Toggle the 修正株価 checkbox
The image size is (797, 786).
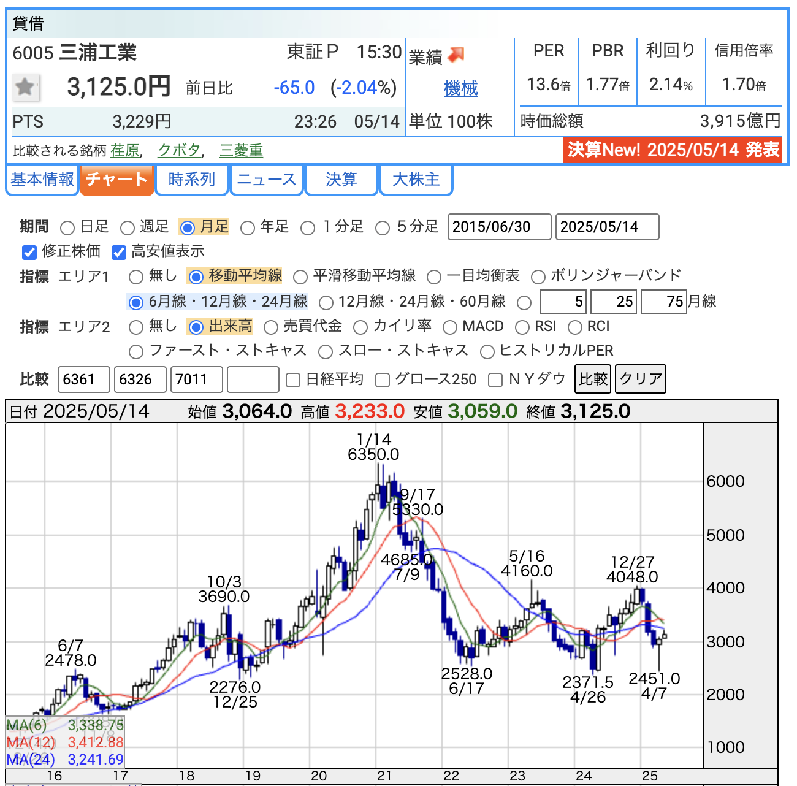(29, 252)
